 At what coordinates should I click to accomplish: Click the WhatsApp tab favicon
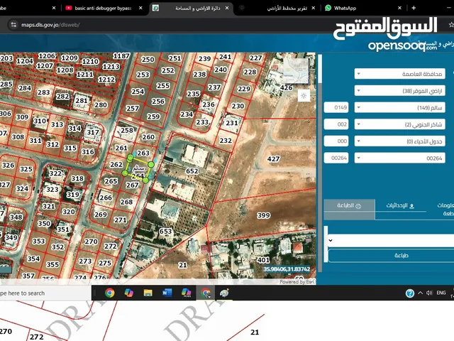[x=328, y=8]
